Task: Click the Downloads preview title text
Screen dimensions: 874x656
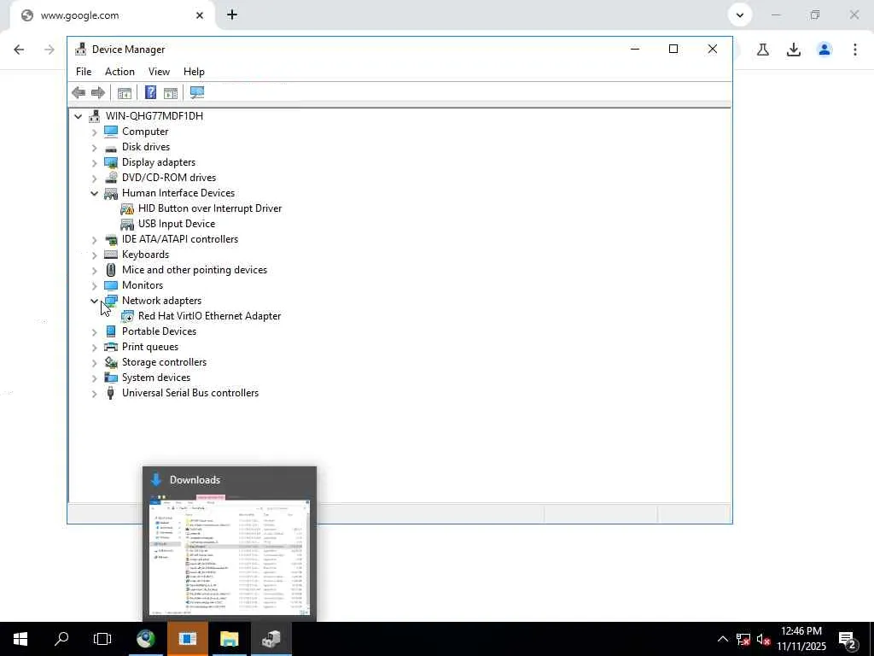Action: tap(195, 480)
